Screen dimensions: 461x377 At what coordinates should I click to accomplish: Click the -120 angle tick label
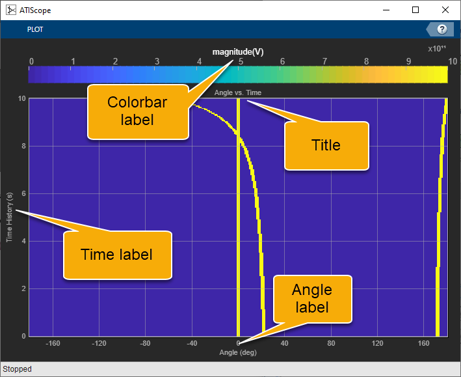click(99, 343)
